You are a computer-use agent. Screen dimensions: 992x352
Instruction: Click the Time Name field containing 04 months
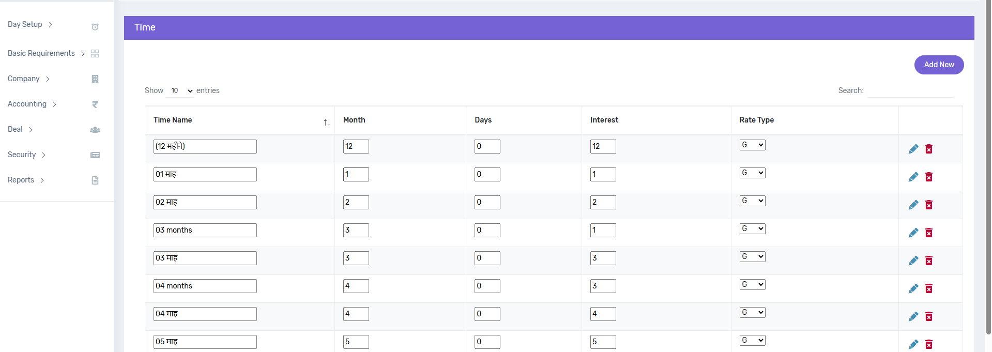pos(205,286)
